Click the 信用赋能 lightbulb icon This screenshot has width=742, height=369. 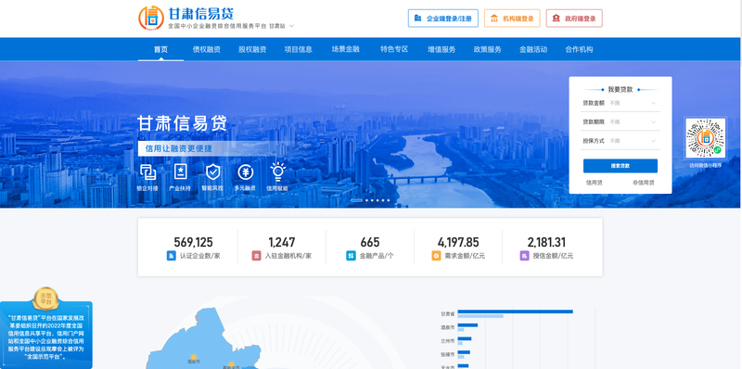point(277,172)
